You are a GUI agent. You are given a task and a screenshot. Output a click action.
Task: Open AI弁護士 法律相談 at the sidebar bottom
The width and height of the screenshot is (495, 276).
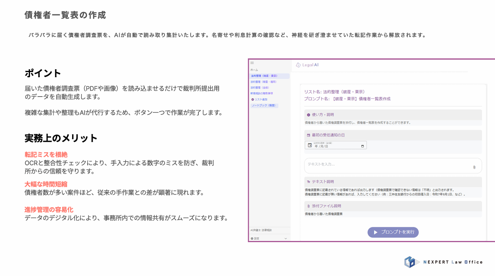[x=262, y=230]
